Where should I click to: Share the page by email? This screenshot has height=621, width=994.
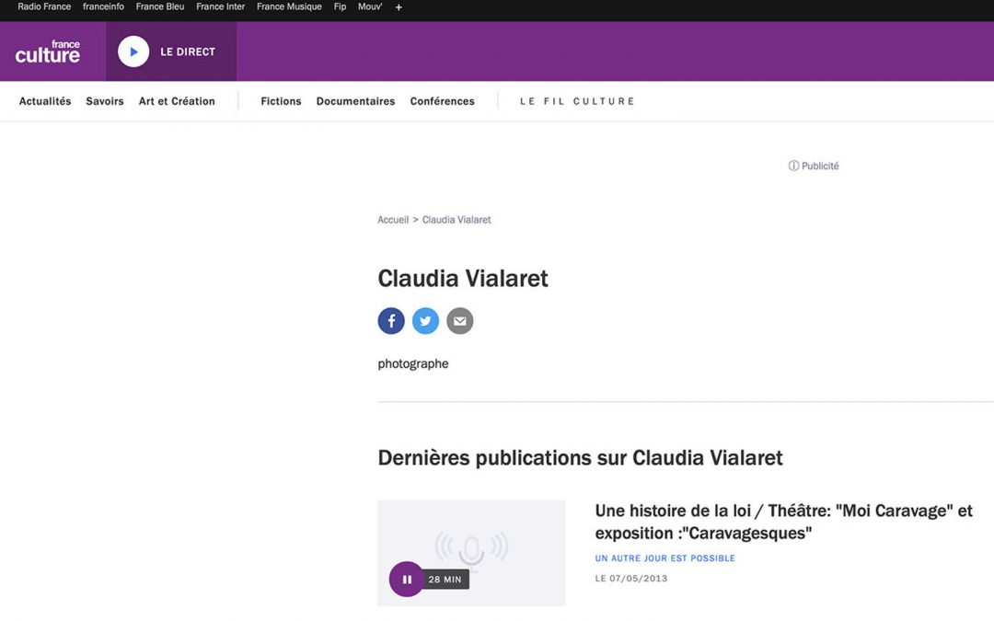460,321
